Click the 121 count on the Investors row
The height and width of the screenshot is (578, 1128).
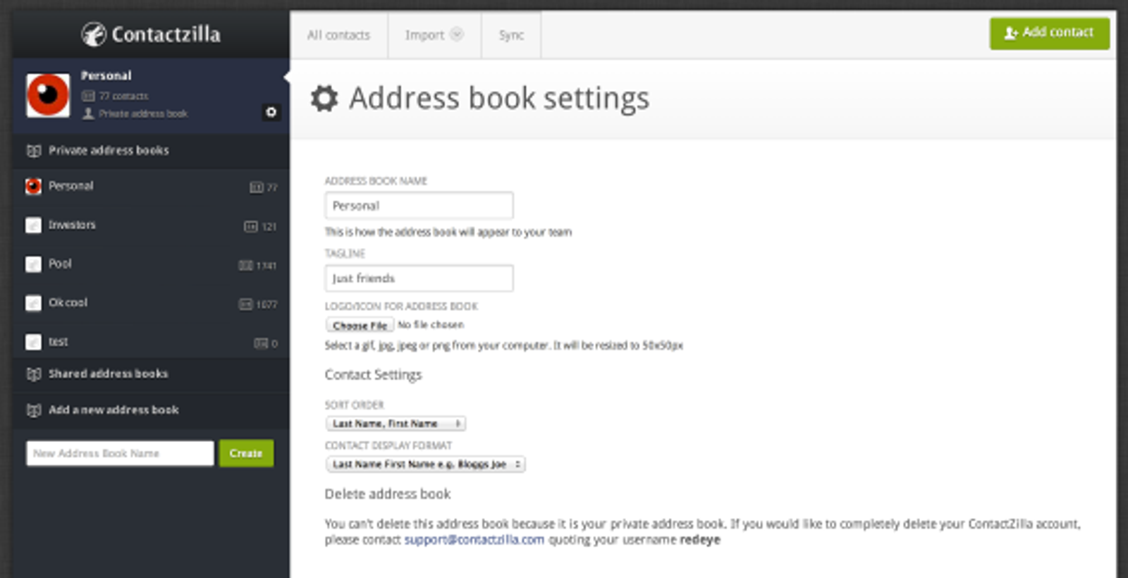[x=269, y=227]
